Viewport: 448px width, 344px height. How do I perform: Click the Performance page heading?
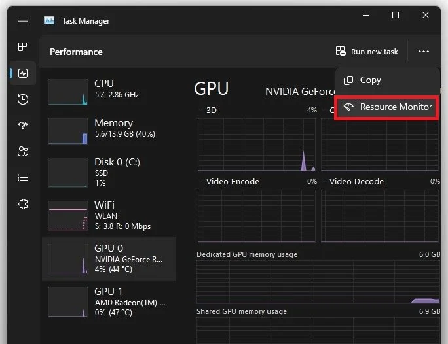76,52
